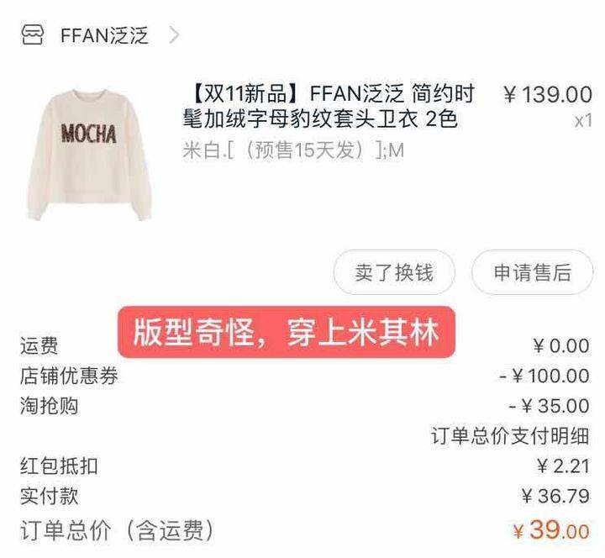Tap the 卖了换钱 button

click(x=394, y=272)
